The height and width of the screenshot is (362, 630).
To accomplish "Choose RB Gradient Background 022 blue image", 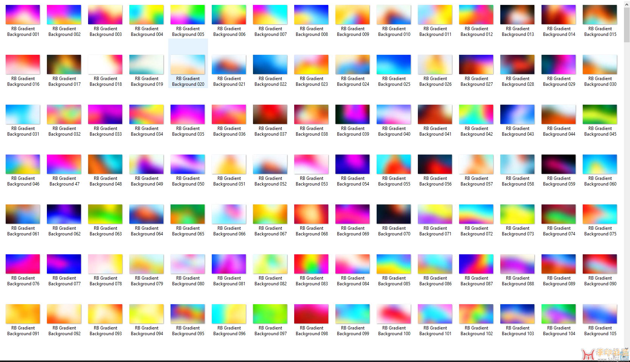I will pos(270,65).
